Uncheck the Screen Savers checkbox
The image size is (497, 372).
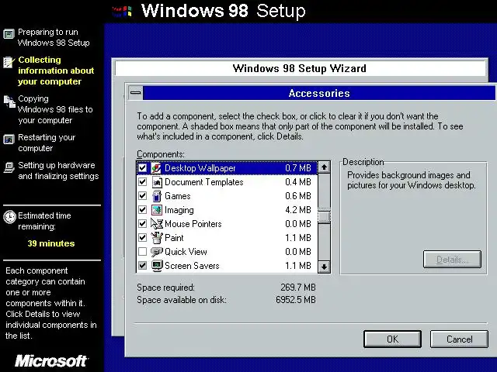143,266
